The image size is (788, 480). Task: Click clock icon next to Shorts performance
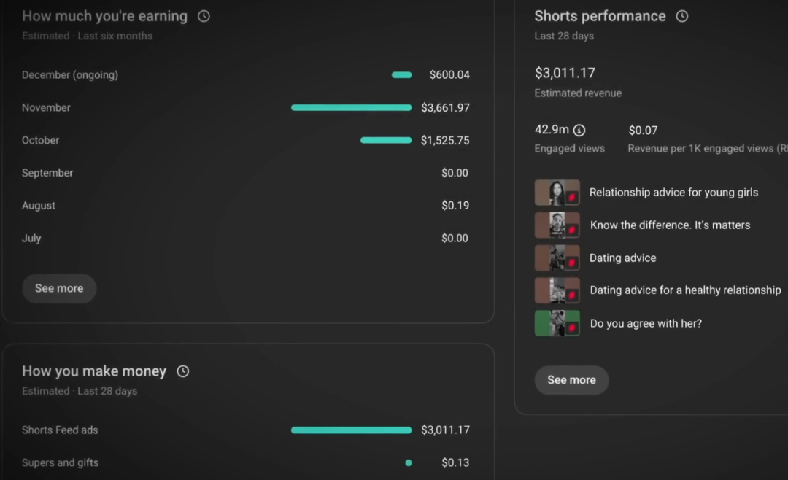point(682,16)
